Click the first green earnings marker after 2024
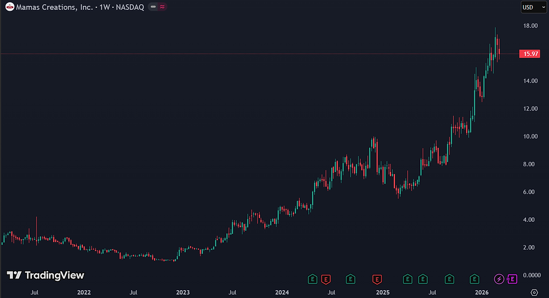549x298 pixels. [313, 279]
